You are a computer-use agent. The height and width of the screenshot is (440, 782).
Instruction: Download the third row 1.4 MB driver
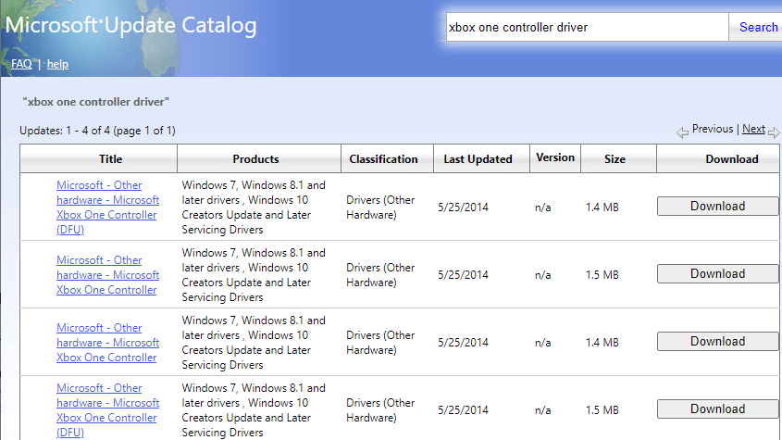coord(717,341)
